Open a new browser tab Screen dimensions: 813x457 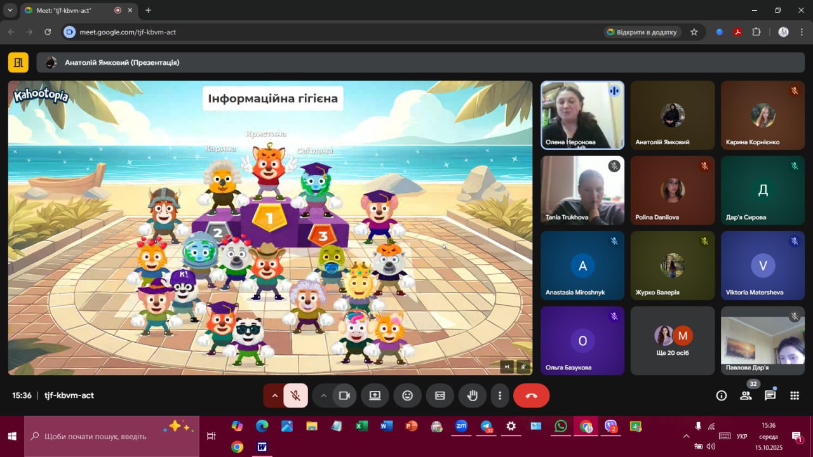click(x=149, y=10)
